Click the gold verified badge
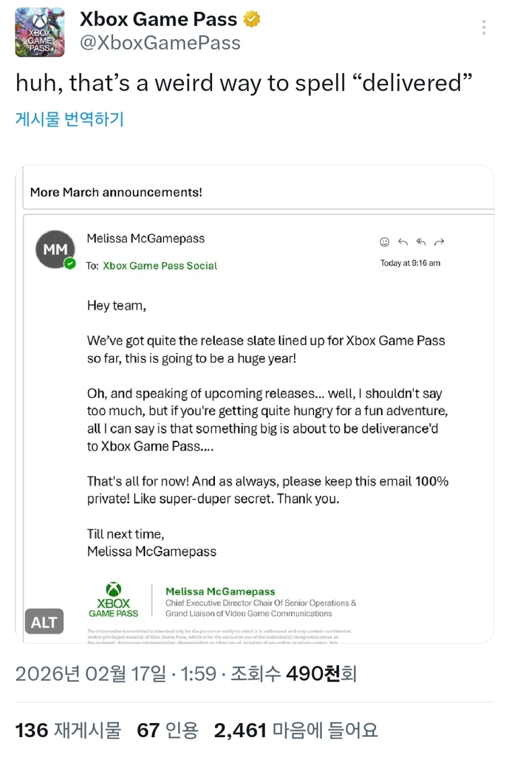The image size is (509, 757). (252, 20)
